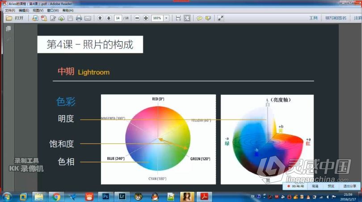Open the 编辑(E) menu
Viewport: 362px width, 202px height.
tap(24, 11)
